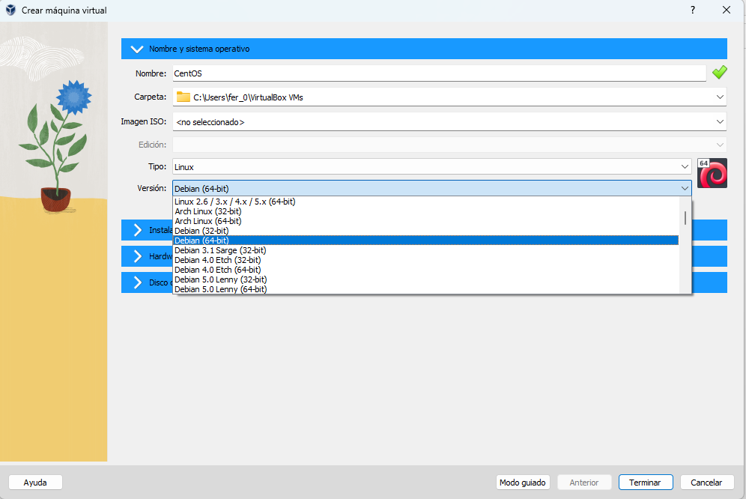This screenshot has height=499, width=746.
Task: Select Debian 5.0 Lenny (32-bit)
Action: coord(426,279)
